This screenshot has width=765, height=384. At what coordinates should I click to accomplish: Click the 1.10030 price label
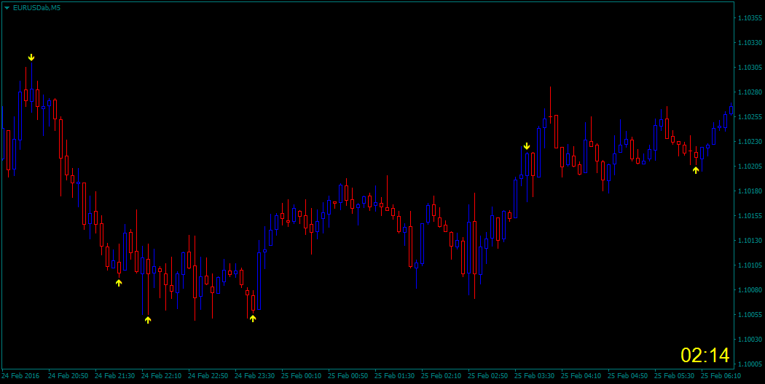[x=751, y=339]
